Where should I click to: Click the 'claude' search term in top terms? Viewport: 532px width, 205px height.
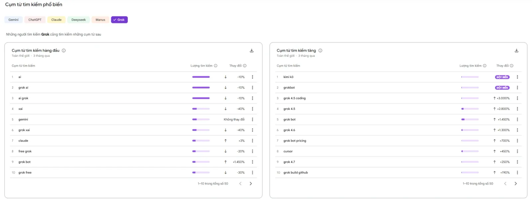pyautogui.click(x=23, y=141)
